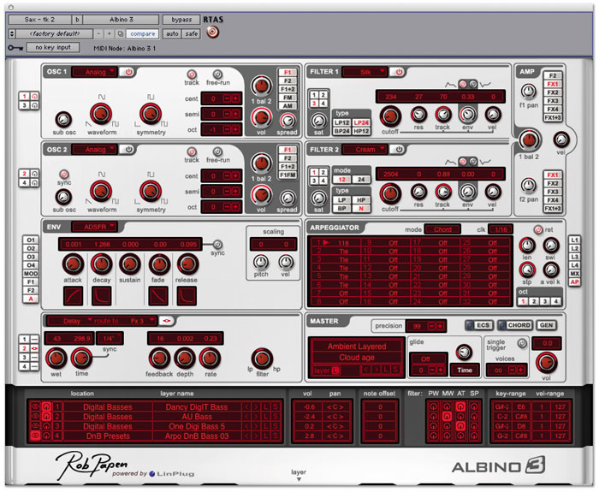Viewport: 599px width, 492px height.
Task: Click attack curve shape icon
Action: [73, 296]
